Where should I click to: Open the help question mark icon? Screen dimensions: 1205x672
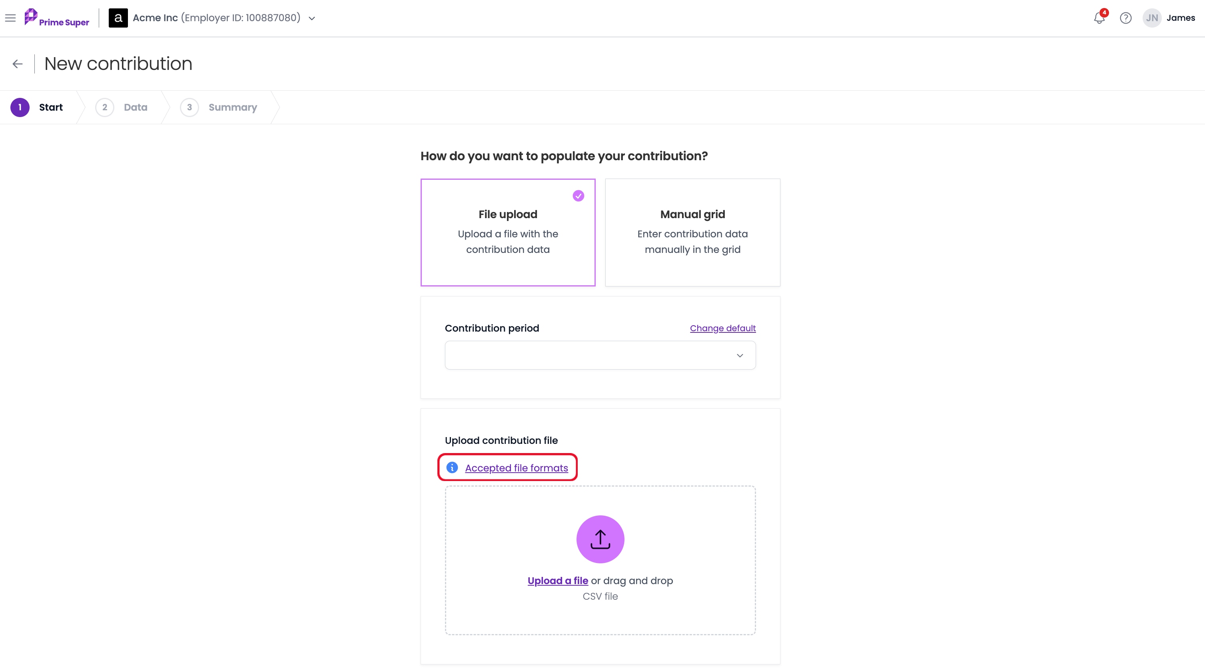click(x=1125, y=18)
